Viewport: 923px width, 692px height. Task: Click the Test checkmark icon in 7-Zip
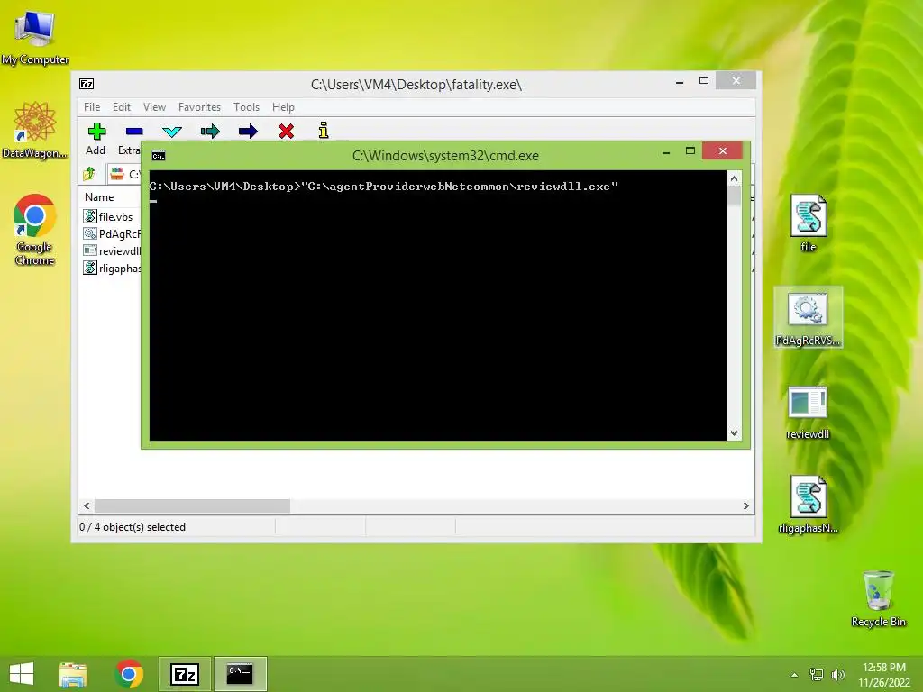tap(172, 132)
